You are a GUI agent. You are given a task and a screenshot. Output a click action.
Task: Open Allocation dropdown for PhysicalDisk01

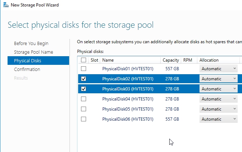pyautogui.click(x=218, y=69)
